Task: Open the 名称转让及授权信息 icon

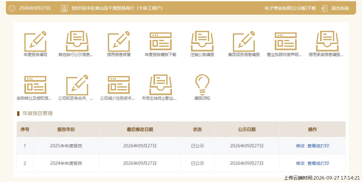Action: click(35, 85)
